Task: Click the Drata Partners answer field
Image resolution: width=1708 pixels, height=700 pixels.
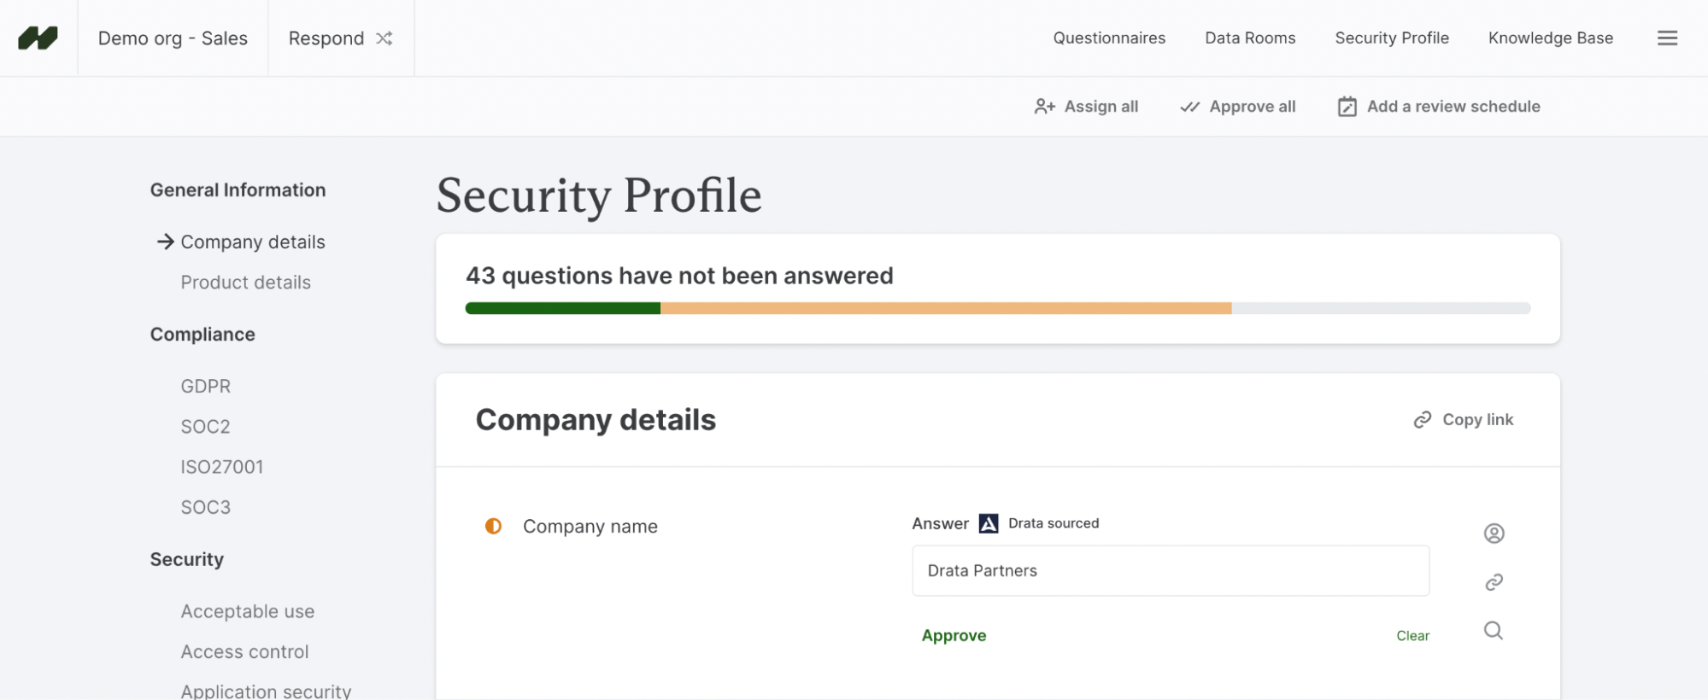Action: tap(1171, 571)
